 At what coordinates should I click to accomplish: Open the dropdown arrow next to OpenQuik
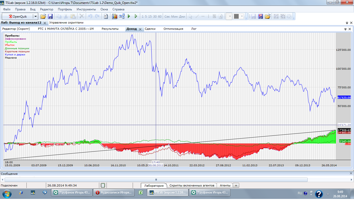coord(36,16)
